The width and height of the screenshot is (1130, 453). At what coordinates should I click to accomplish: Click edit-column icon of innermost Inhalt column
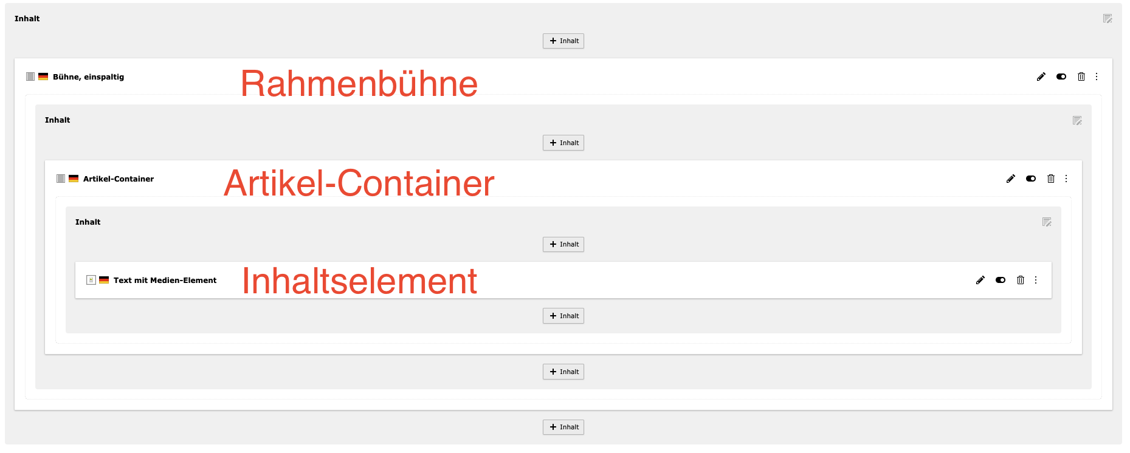(x=1047, y=222)
